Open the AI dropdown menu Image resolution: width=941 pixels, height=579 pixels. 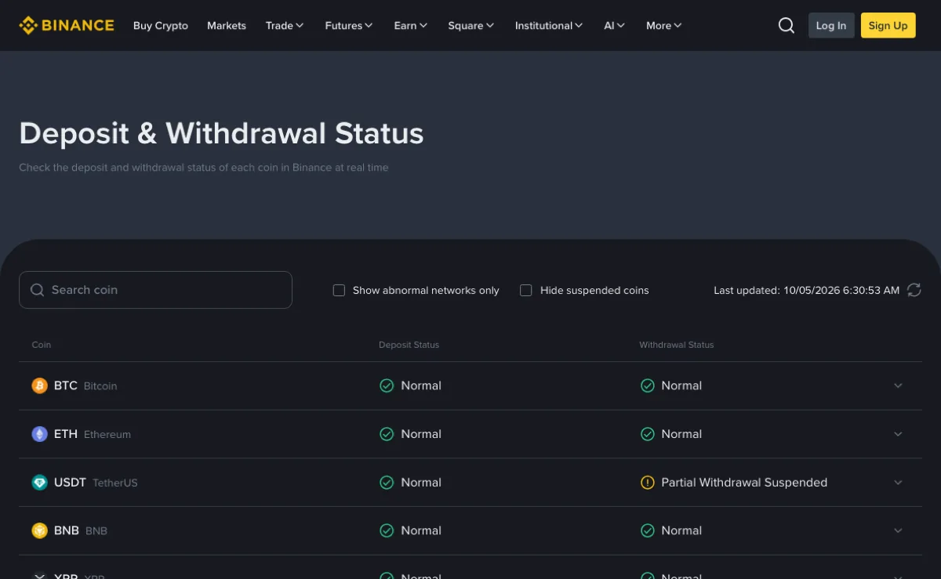(x=615, y=25)
